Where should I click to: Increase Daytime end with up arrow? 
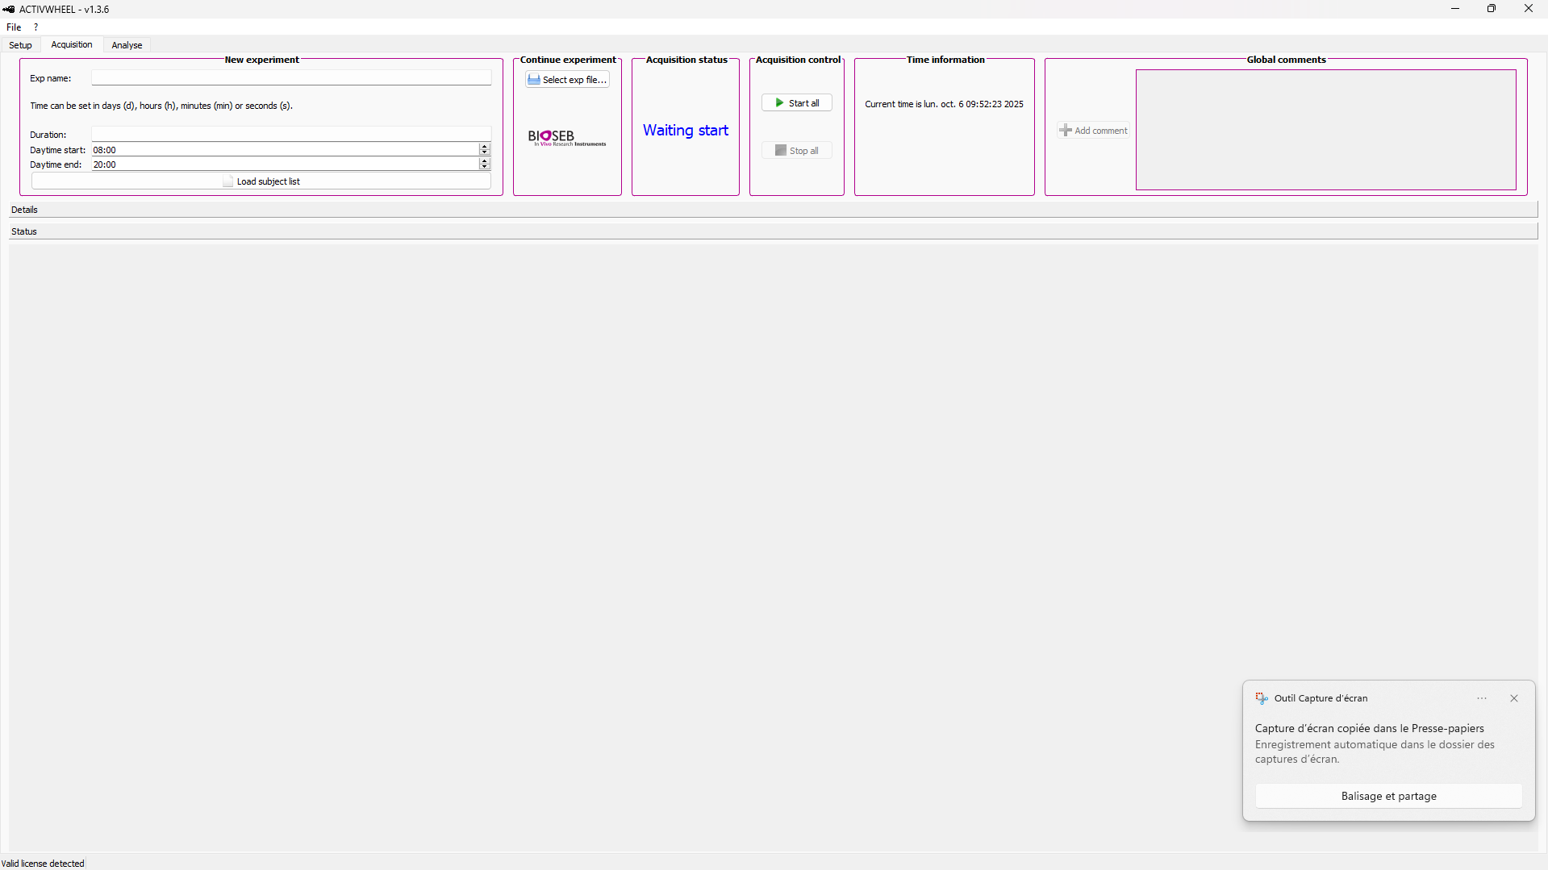[484, 161]
